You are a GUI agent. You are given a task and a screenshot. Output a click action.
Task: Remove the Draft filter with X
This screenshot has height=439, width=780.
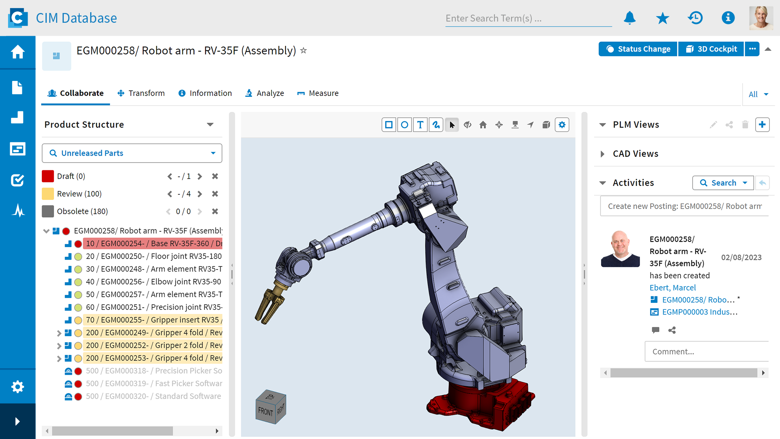(215, 176)
